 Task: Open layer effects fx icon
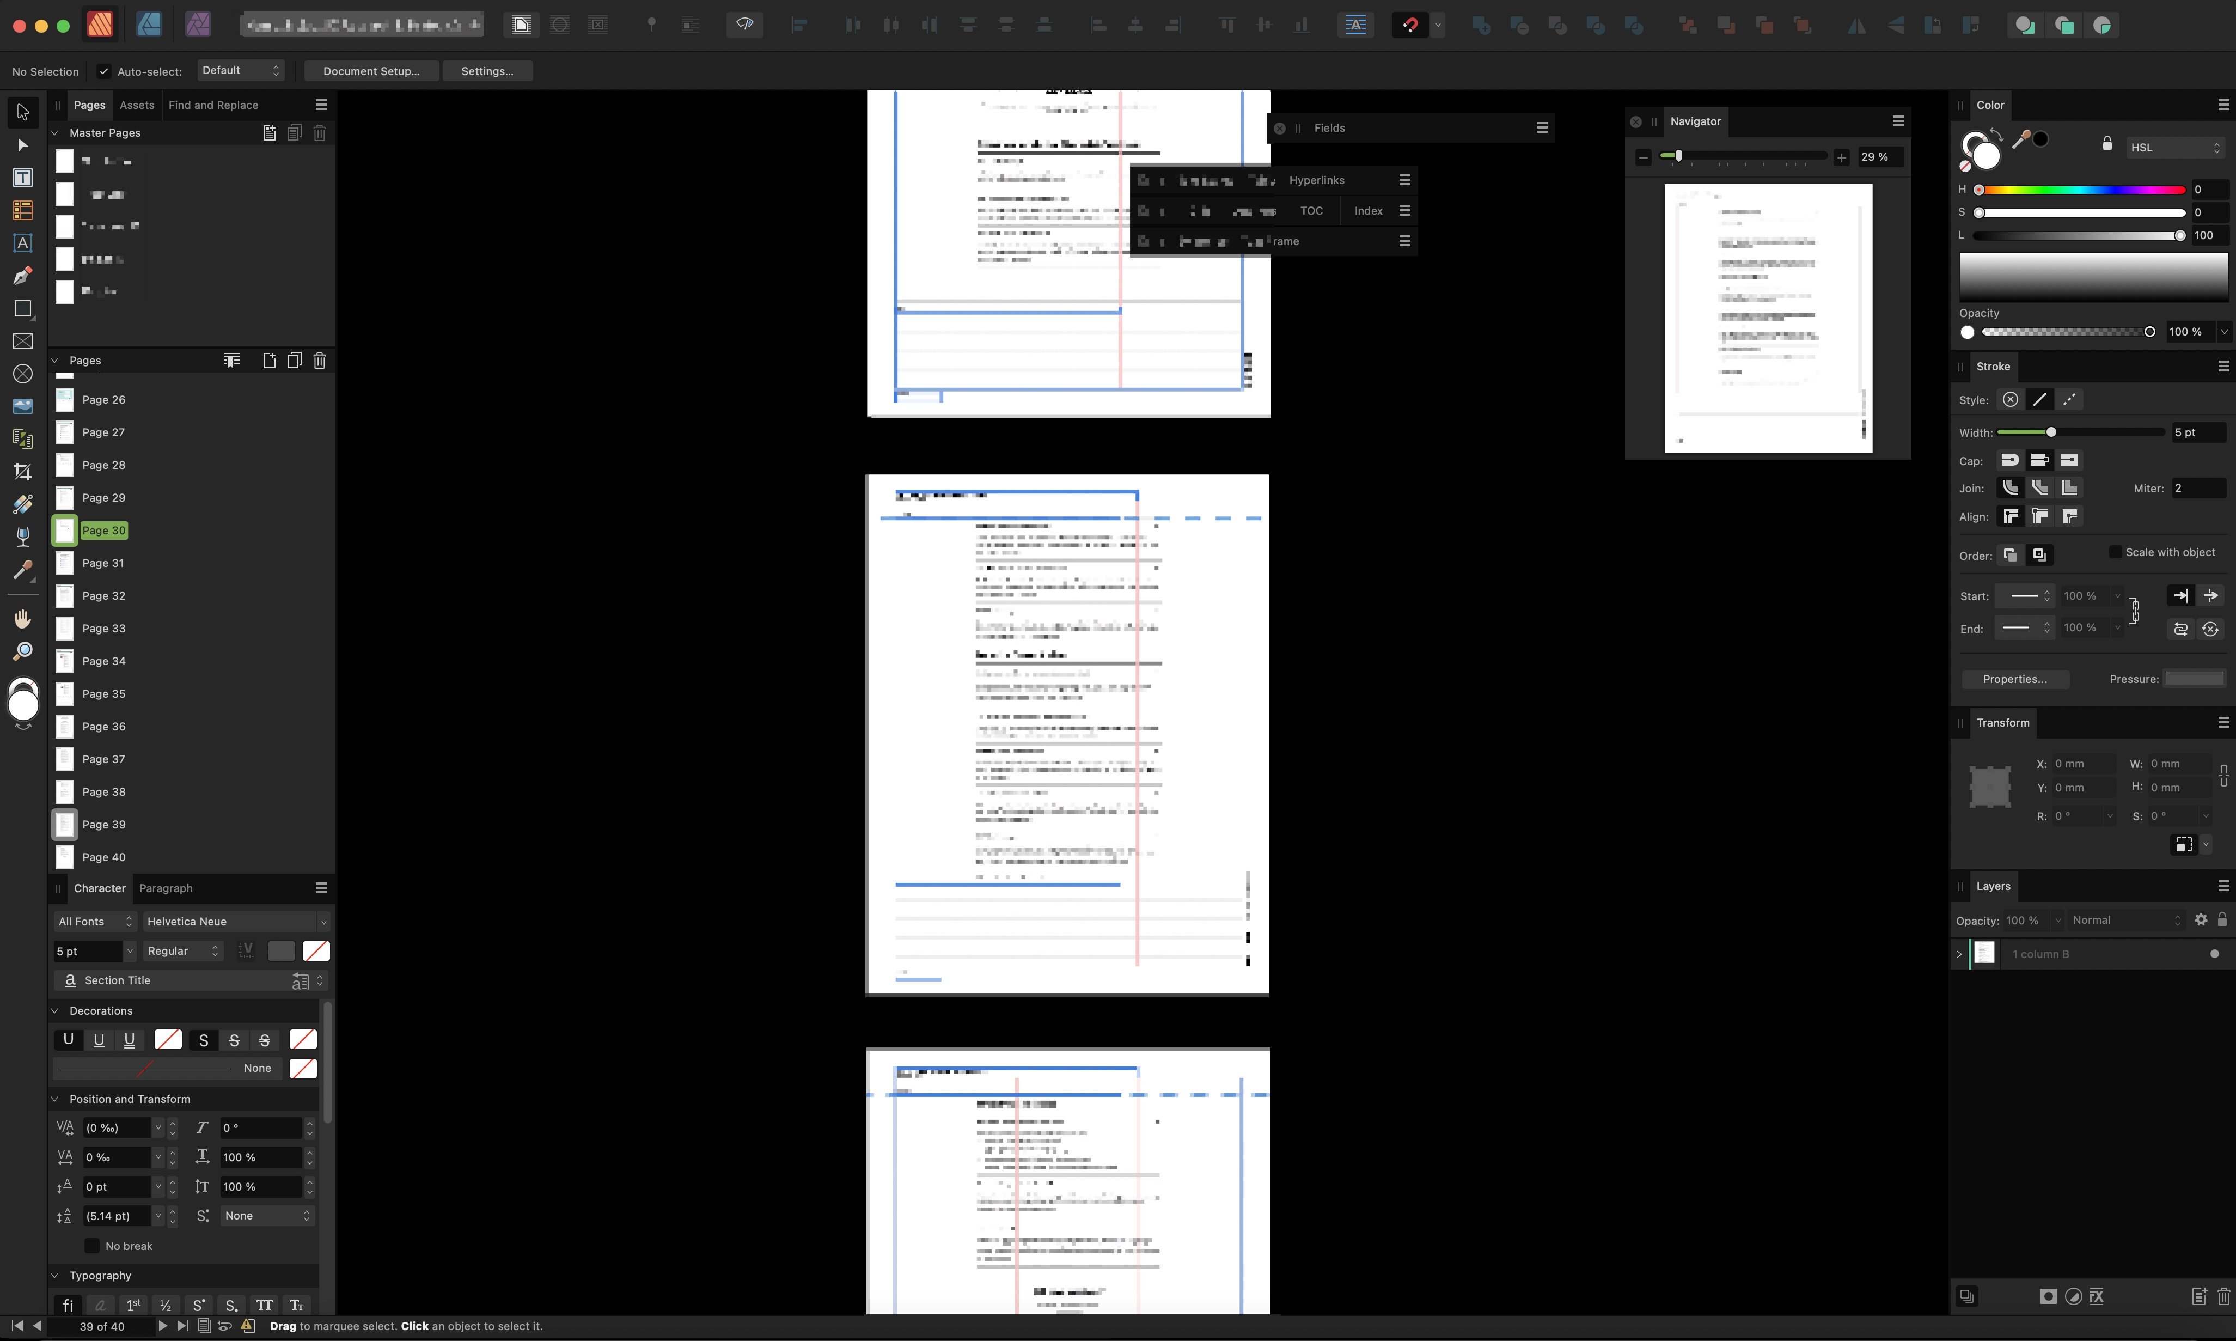(2097, 1297)
